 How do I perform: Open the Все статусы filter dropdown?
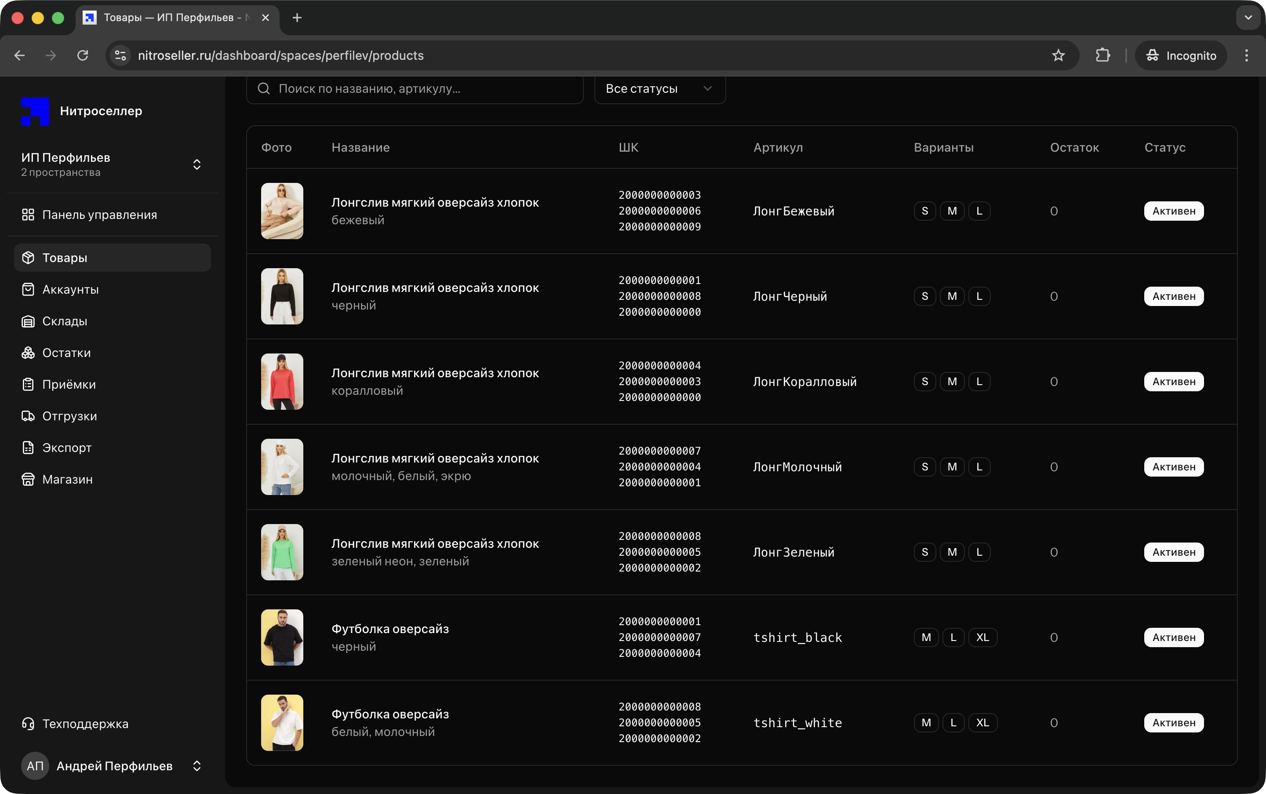(x=659, y=89)
